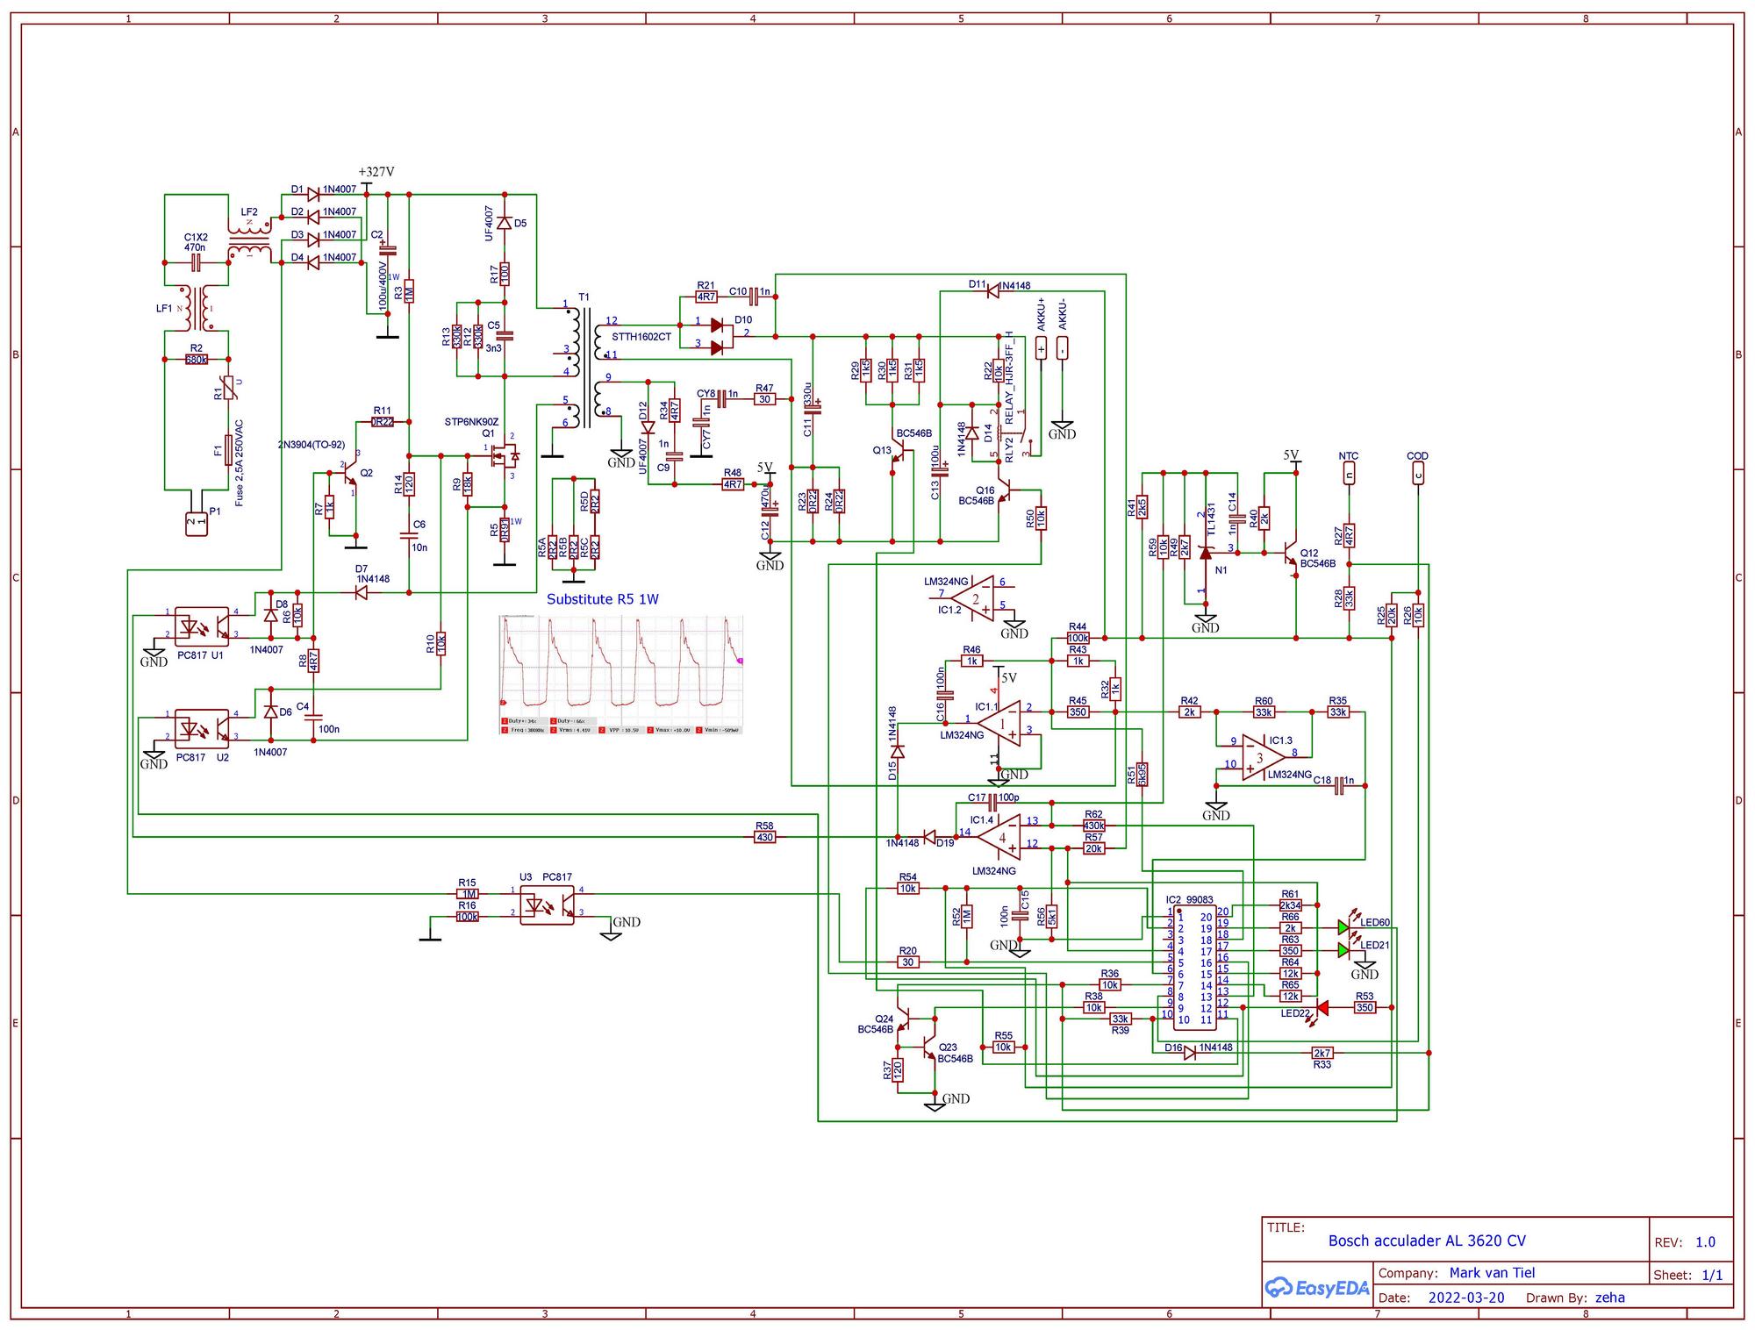Image resolution: width=1755 pixels, height=1330 pixels.
Task: Select the AKKU+ terminal pad
Action: [x=1042, y=349]
